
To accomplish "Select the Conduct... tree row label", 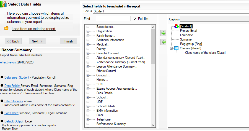I will coord(103,75).
